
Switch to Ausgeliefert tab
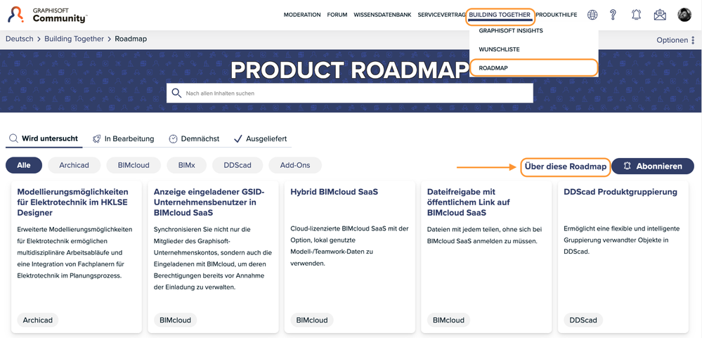[261, 138]
